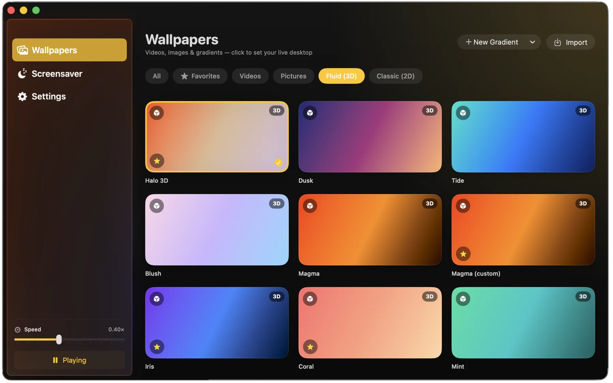This screenshot has width=613, height=383.
Task: Select the Classic (2D) filter
Action: click(395, 76)
